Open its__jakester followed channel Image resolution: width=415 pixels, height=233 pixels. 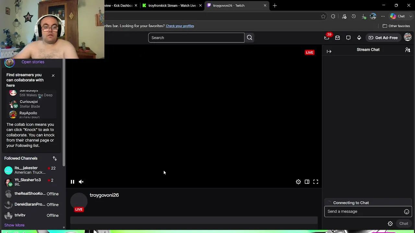31,170
